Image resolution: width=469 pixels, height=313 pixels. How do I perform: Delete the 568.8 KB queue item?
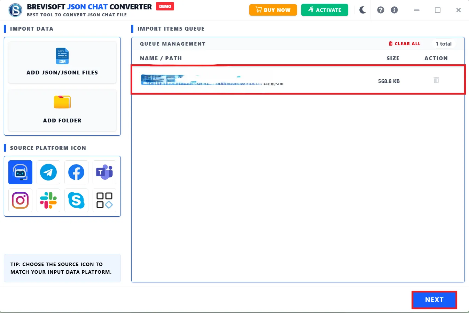[436, 80]
